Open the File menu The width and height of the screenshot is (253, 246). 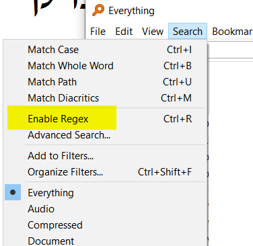click(98, 32)
